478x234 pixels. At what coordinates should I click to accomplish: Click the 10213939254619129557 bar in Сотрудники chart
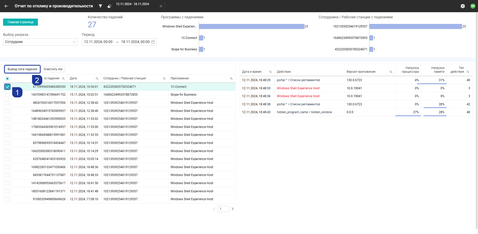[416, 26]
